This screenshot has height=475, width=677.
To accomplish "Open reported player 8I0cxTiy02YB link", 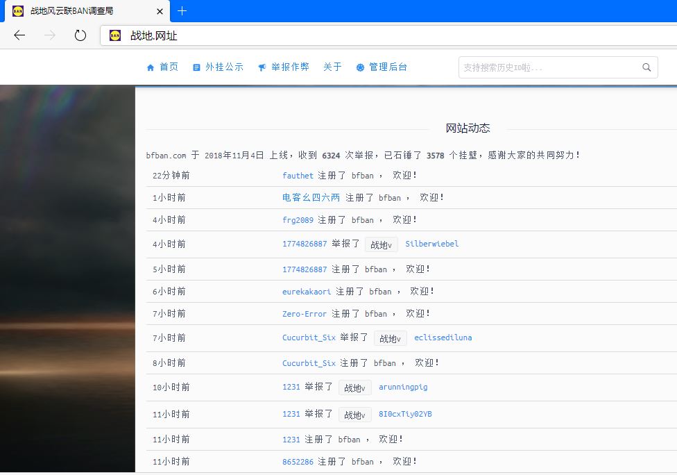I will coord(405,414).
